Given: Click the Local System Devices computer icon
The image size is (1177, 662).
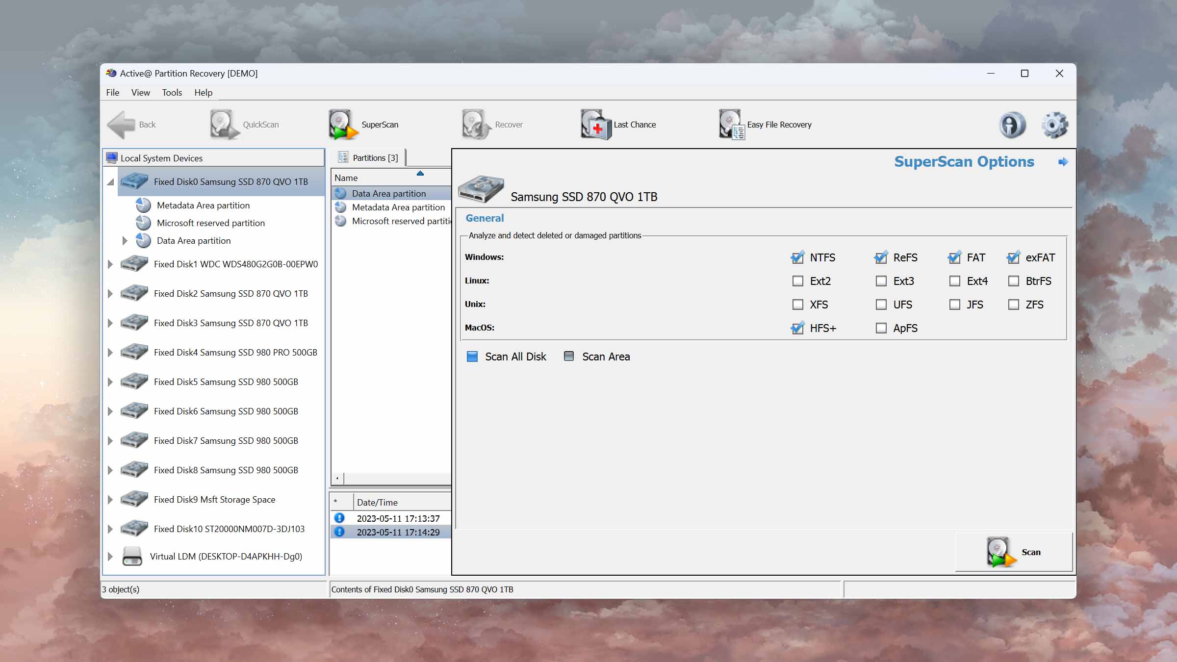Looking at the screenshot, I should coord(112,158).
